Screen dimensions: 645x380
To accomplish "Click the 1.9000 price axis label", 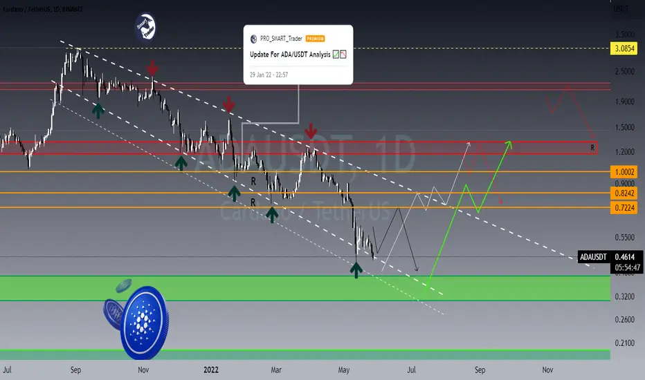I will [x=625, y=102].
